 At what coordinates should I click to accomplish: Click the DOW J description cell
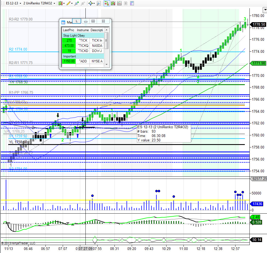coord(97,51)
